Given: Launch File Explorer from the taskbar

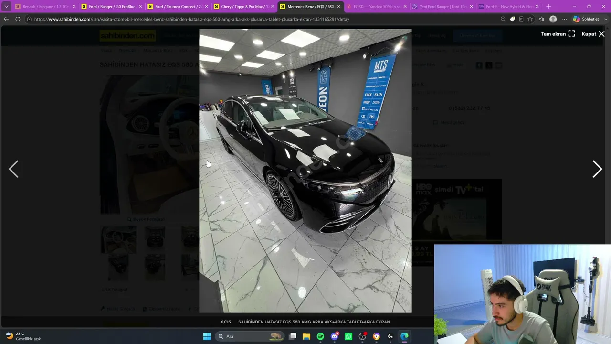Looking at the screenshot, I should click(x=306, y=336).
